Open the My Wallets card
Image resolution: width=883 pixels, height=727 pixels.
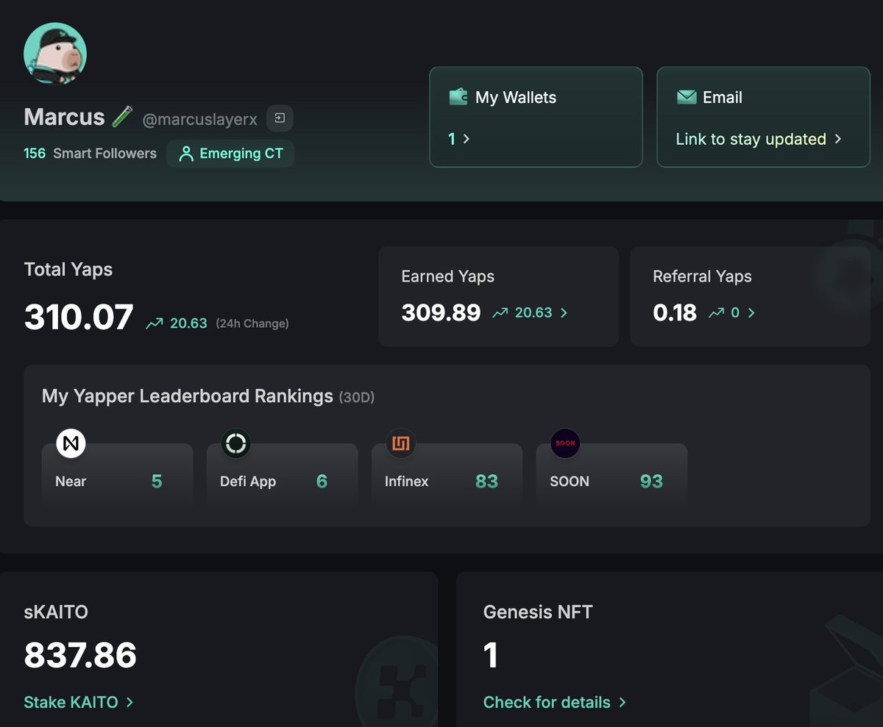[x=536, y=117]
